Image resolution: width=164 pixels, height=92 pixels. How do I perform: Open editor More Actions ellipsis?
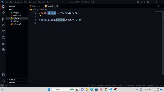(x=161, y=6)
